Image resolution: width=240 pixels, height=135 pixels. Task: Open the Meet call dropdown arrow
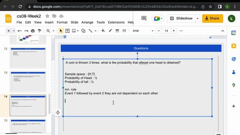pyautogui.click(x=162, y=18)
